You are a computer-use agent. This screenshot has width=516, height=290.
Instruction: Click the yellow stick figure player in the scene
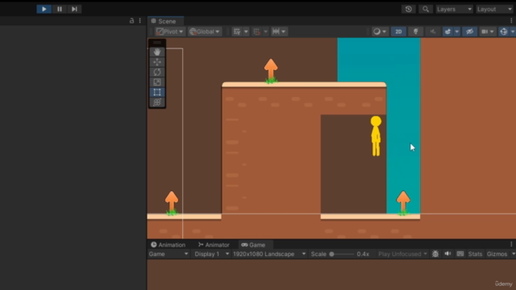(x=376, y=135)
